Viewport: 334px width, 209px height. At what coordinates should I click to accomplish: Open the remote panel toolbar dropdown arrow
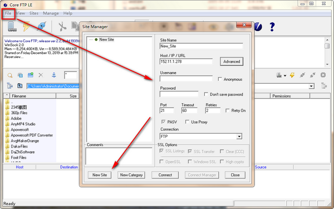285,75
